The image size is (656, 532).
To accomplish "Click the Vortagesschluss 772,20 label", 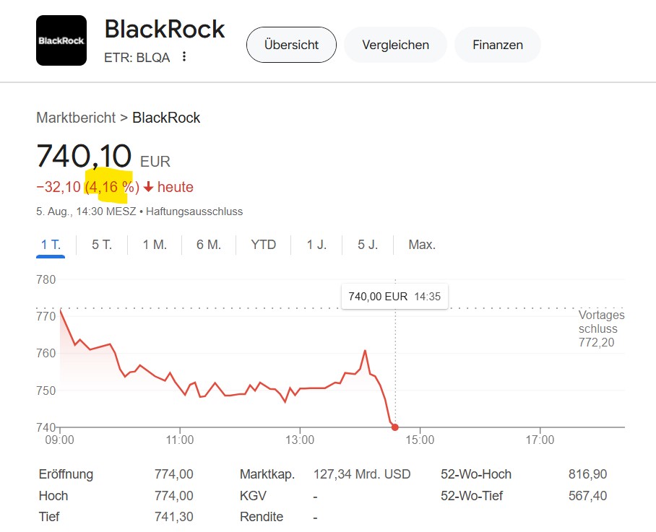I will pos(601,328).
